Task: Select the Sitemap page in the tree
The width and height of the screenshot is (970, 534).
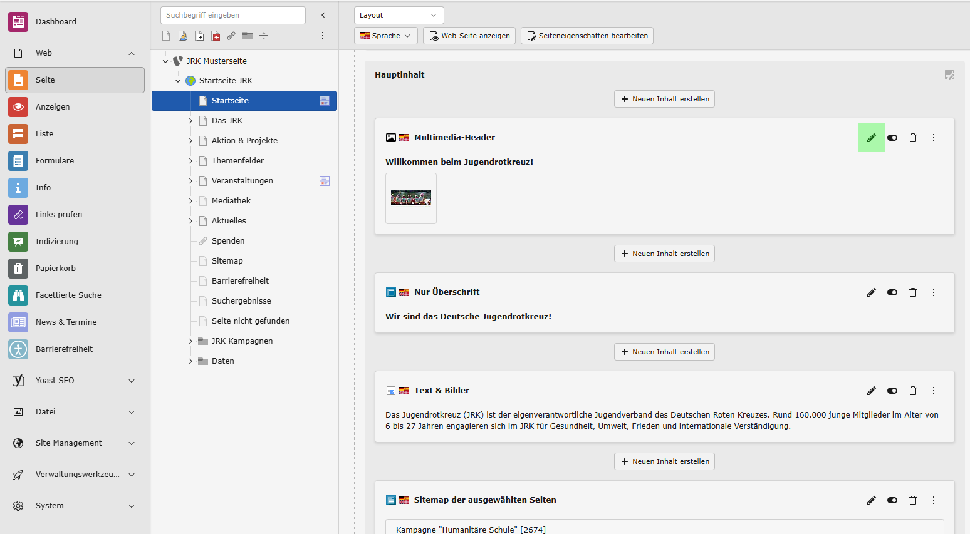Action: (227, 261)
